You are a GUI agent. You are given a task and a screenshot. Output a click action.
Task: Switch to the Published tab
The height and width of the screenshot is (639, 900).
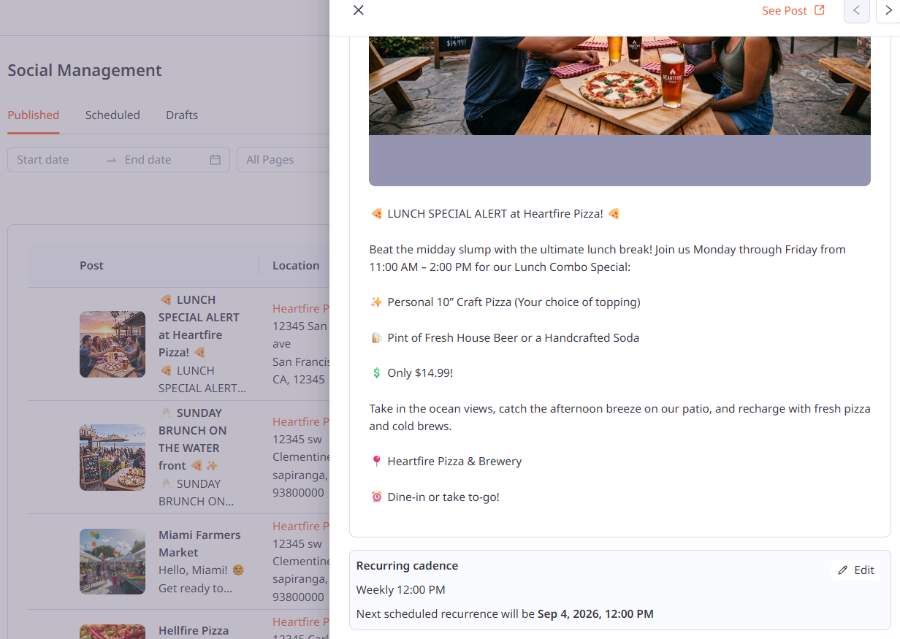34,115
